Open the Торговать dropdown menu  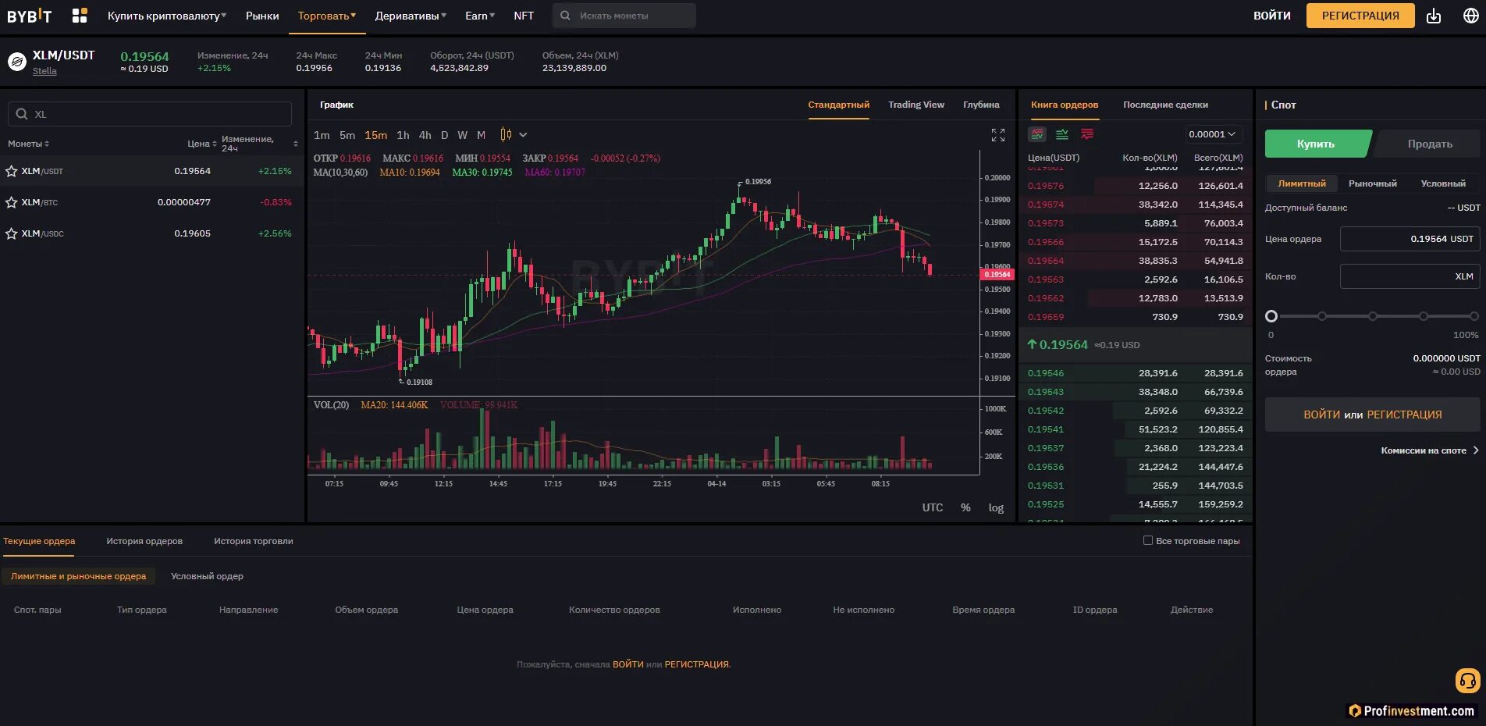(x=327, y=16)
